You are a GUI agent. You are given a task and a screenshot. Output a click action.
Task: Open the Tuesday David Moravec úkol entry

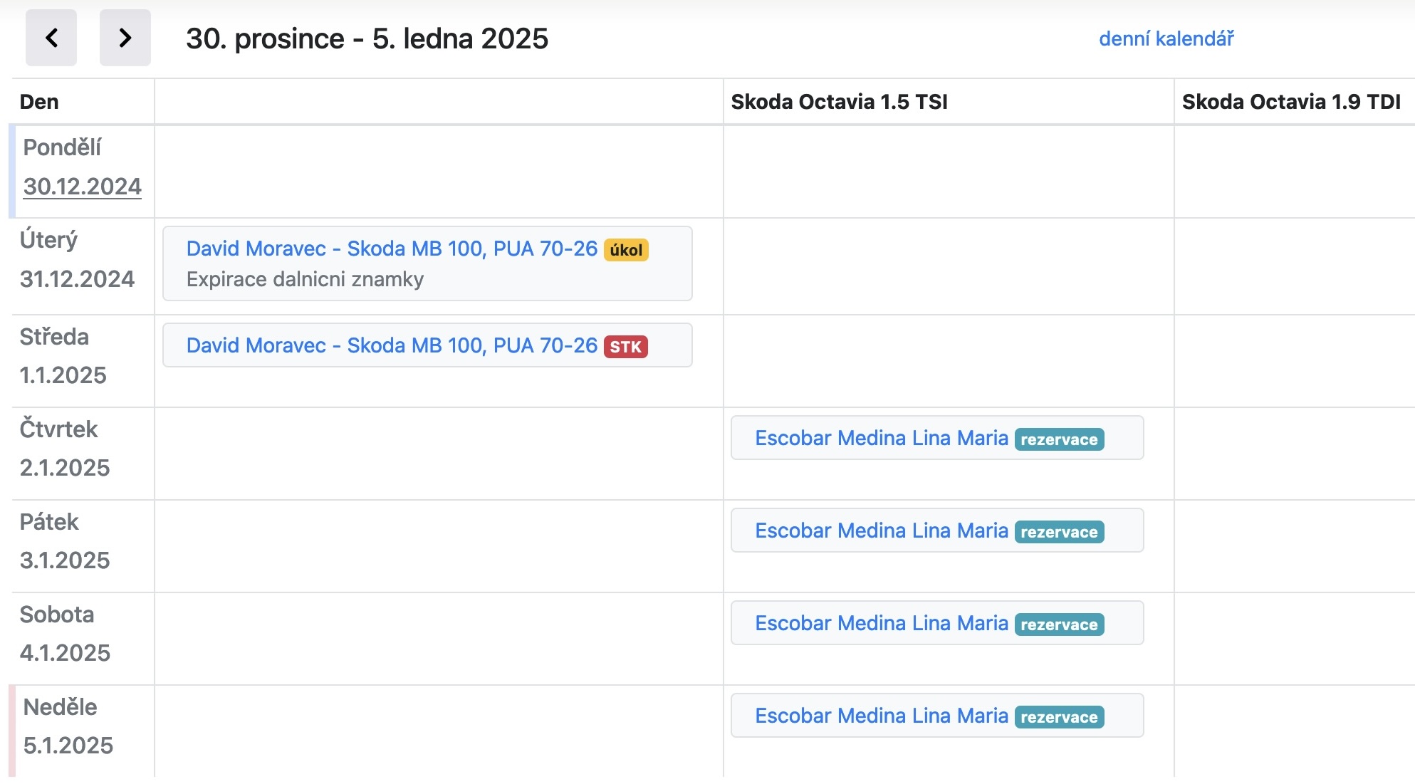click(x=392, y=249)
